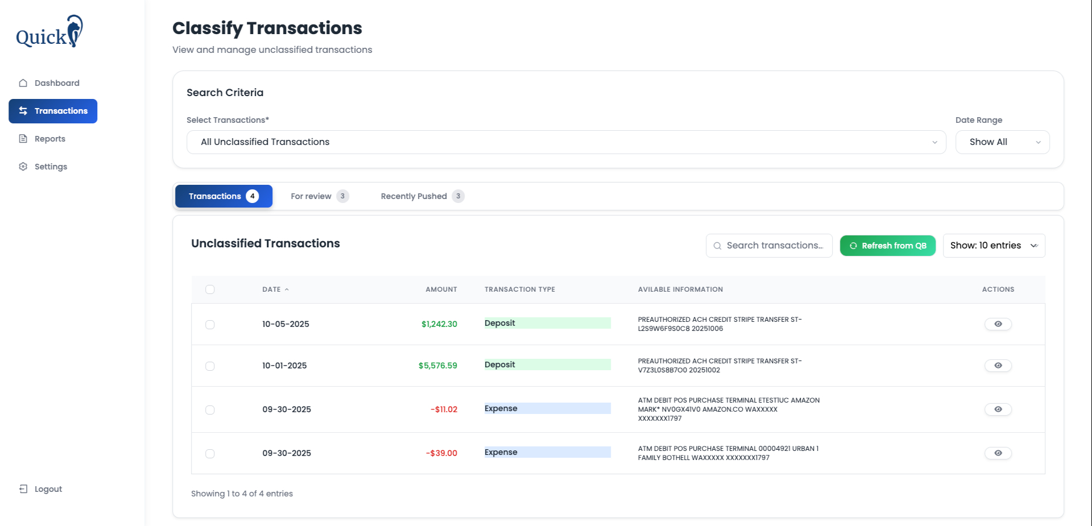1092x526 pixels.
Task: Click the Quick logo in sidebar
Action: click(x=49, y=32)
